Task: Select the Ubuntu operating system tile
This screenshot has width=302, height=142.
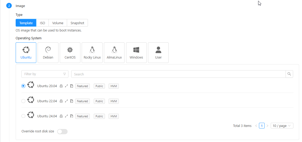Action: point(26,53)
